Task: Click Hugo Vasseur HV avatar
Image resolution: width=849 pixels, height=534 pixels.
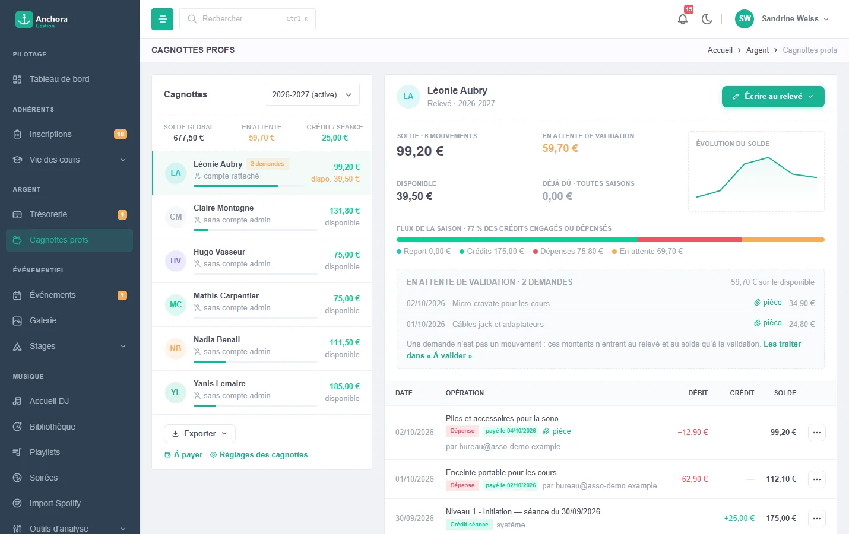Action: coord(176,260)
